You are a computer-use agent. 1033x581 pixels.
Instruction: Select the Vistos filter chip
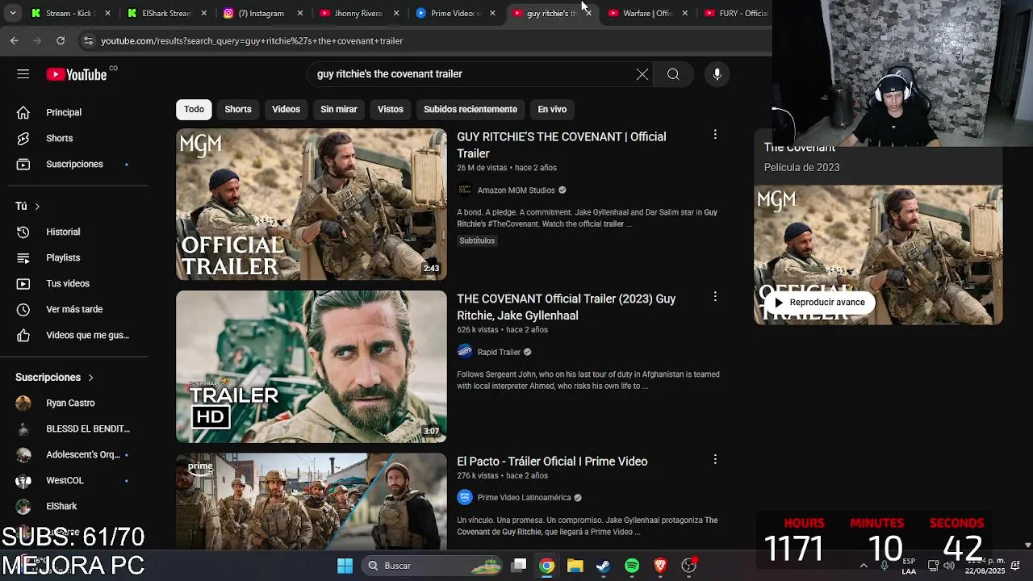point(391,109)
